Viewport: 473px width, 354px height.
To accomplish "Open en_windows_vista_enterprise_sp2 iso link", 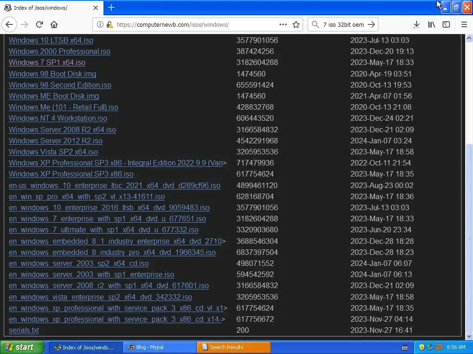I will [100, 297].
